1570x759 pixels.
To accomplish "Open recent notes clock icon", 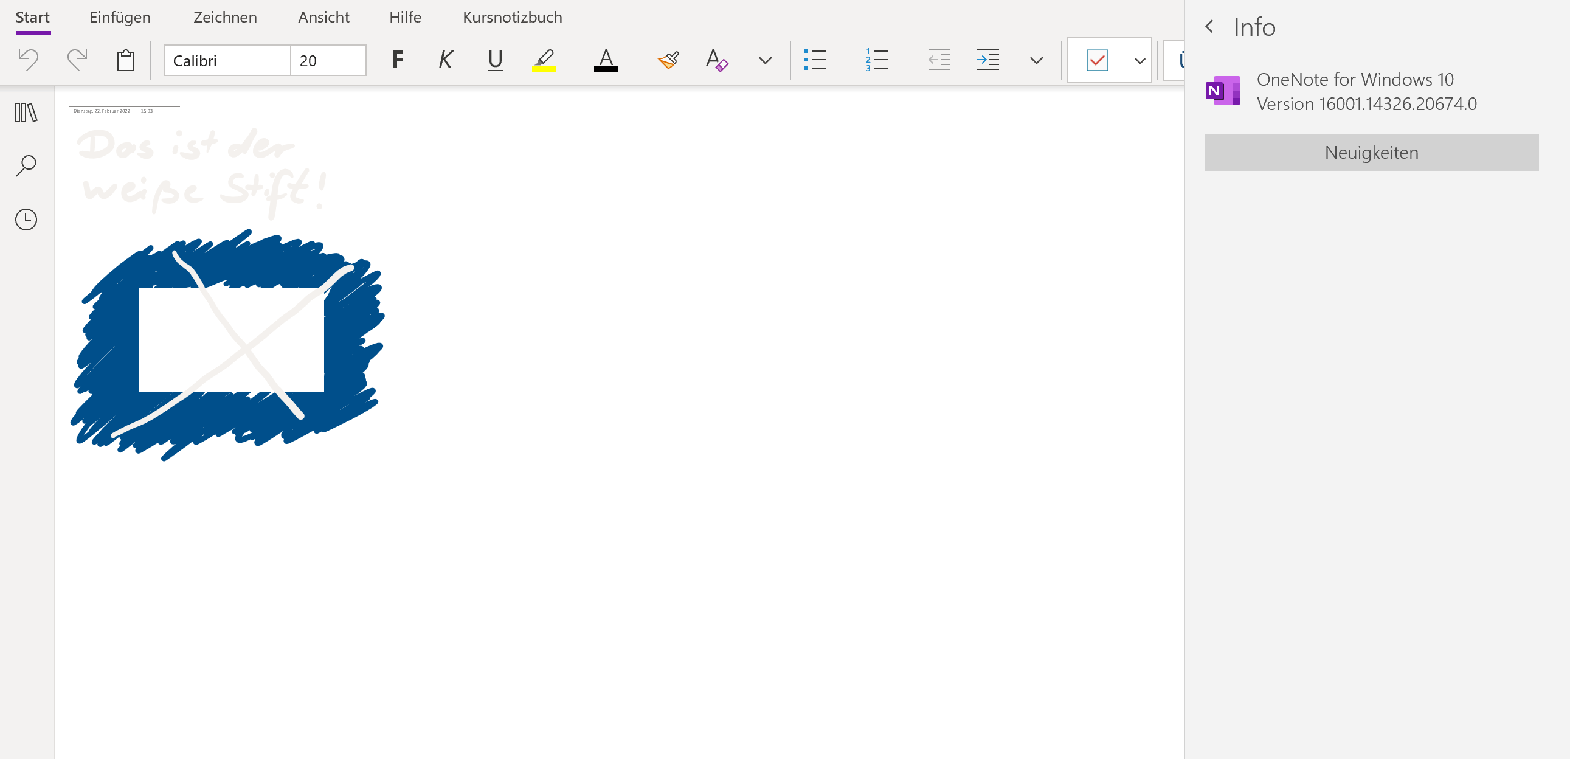I will coord(26,220).
